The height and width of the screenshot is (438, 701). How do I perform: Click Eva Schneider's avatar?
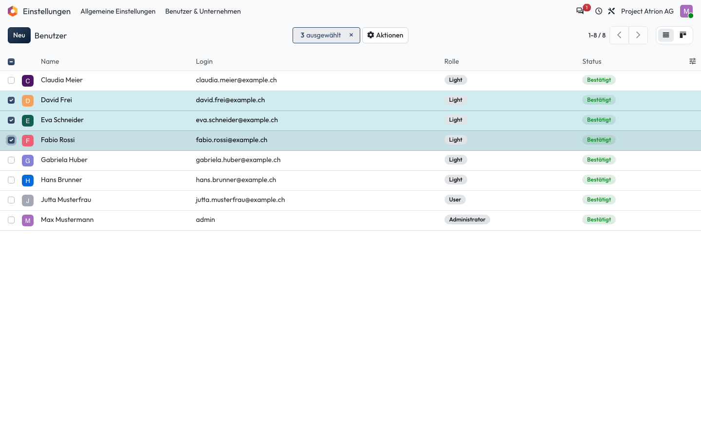click(28, 121)
